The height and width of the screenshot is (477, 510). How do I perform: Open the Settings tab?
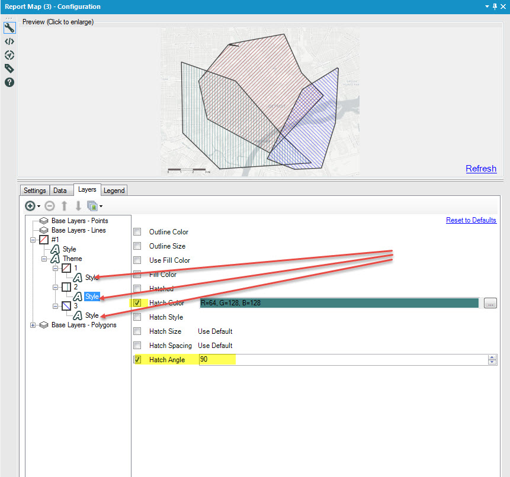point(34,190)
